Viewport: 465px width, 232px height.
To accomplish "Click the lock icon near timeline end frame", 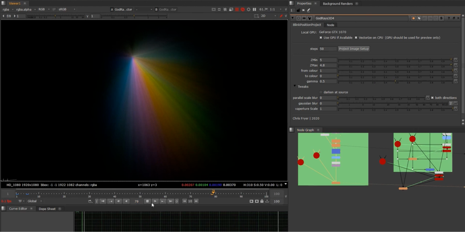I will click(x=262, y=201).
